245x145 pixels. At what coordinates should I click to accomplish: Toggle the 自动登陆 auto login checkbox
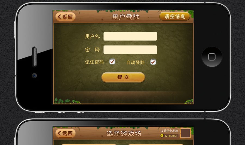153,62
